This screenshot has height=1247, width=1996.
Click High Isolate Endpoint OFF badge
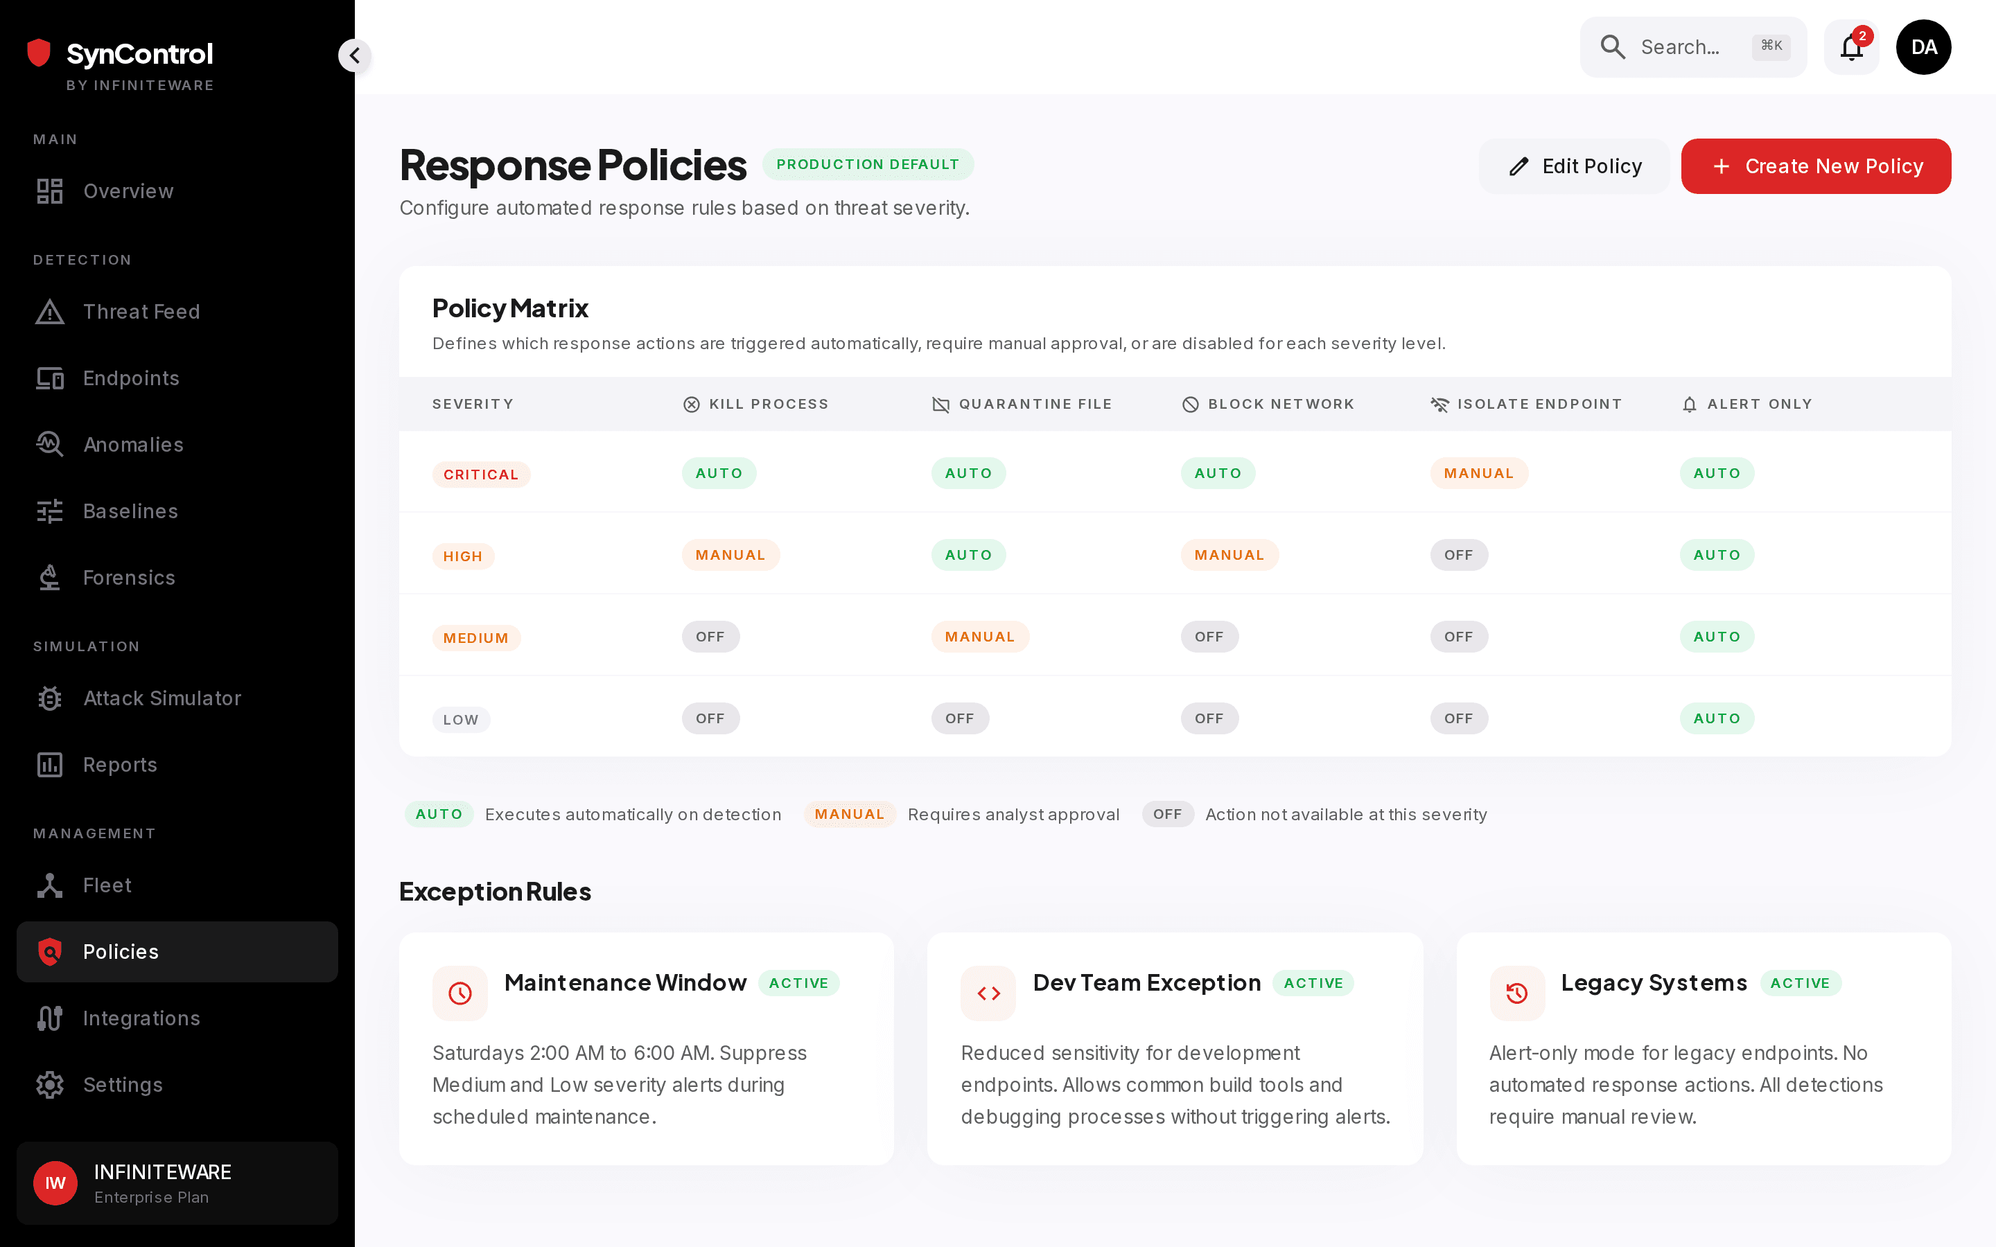point(1458,555)
